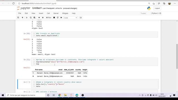Screen dimensions: 178x100
Task: Click the Python logo icon
Action: 149,8
